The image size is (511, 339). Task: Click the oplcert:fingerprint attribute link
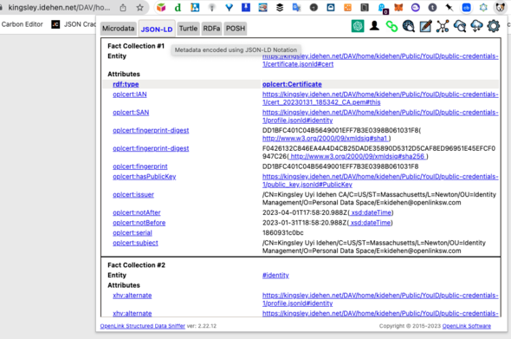(x=140, y=166)
